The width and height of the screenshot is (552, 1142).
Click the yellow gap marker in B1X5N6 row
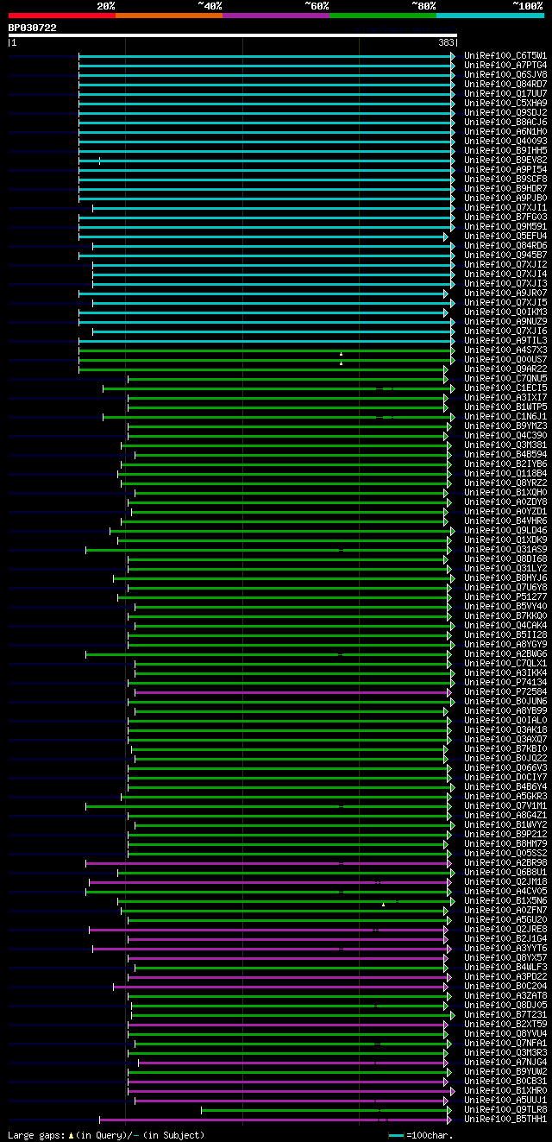click(383, 904)
